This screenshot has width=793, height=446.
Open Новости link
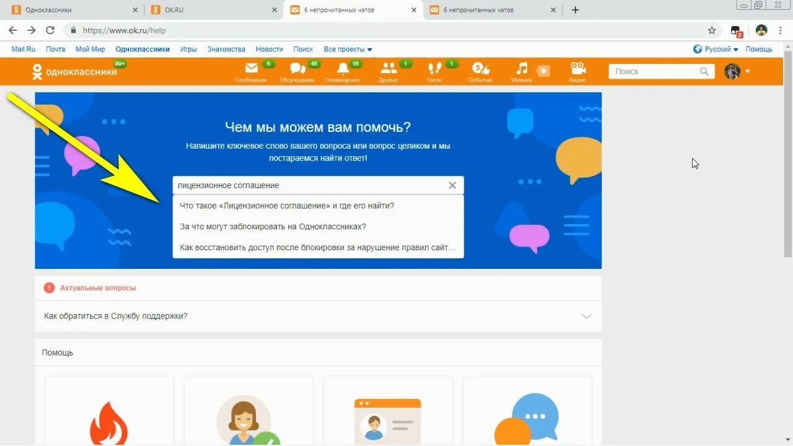point(269,49)
